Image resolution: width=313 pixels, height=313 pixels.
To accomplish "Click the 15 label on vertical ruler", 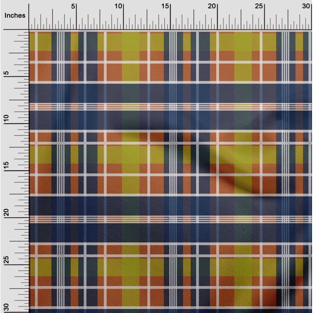I will click(6, 165).
